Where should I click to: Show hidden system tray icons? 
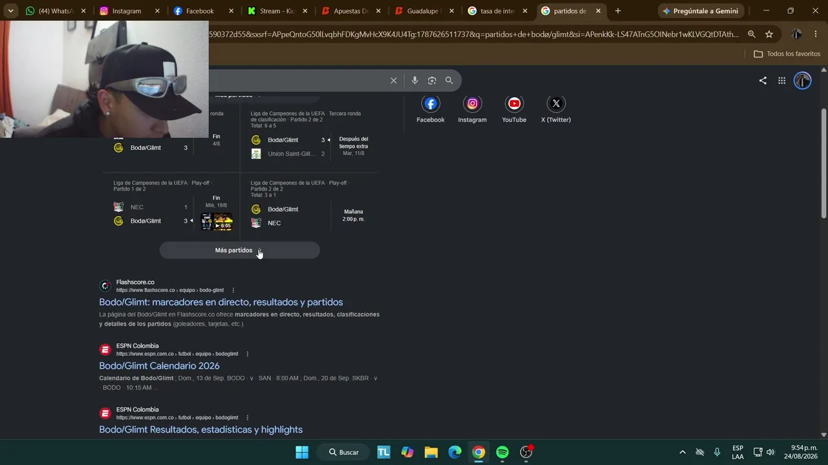click(682, 452)
